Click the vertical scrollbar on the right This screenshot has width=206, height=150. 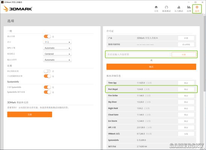point(205,52)
